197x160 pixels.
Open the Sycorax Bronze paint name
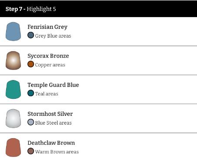pyautogui.click(x=48, y=56)
